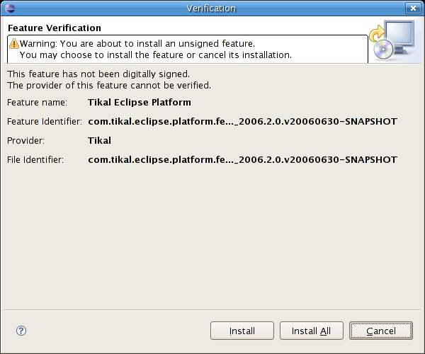This screenshot has width=425, height=354.
Task: Select the Provider value 'Tikal'
Action: 99,141
